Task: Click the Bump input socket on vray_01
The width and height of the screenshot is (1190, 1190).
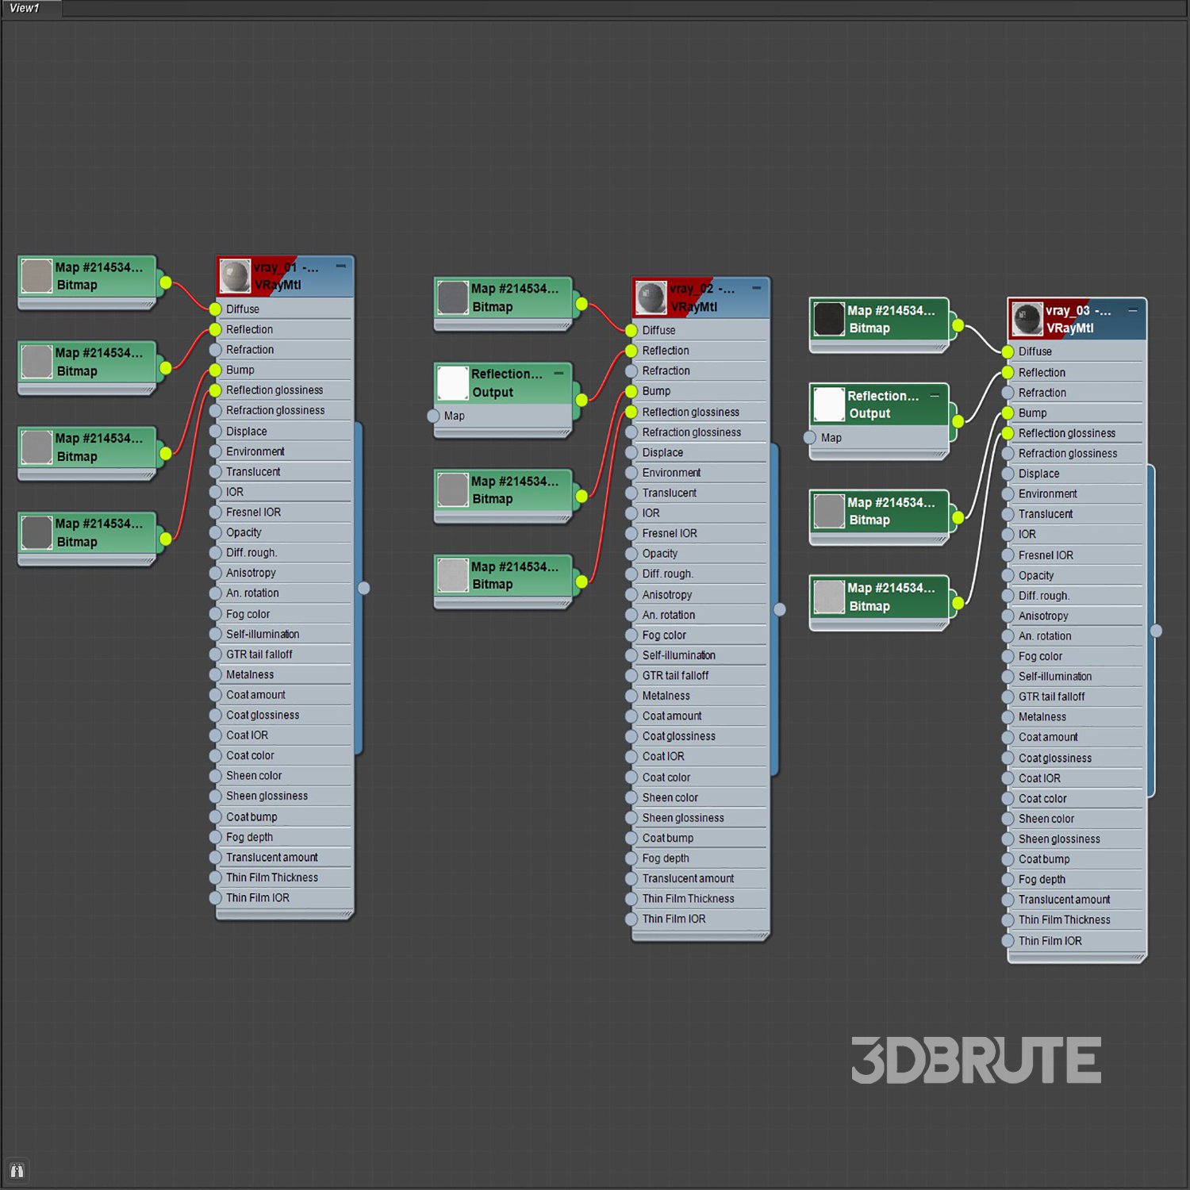Action: pyautogui.click(x=215, y=370)
